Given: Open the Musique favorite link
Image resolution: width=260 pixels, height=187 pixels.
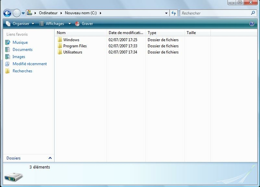Looking at the screenshot, I should pos(20,42).
